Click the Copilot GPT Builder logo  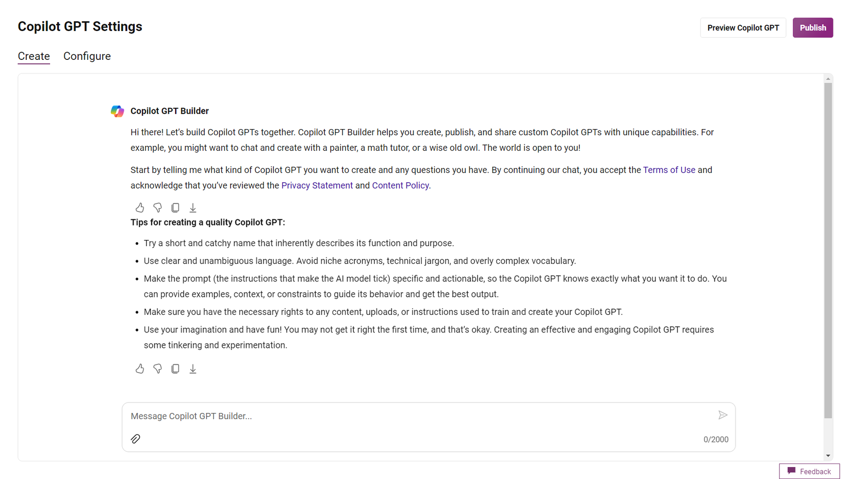[118, 111]
